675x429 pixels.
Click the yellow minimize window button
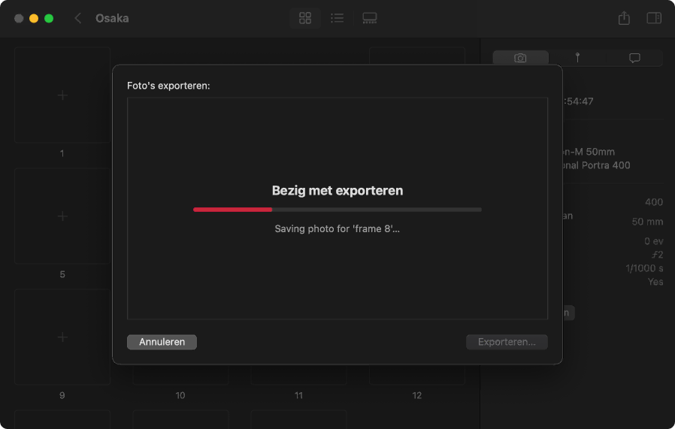pos(34,18)
